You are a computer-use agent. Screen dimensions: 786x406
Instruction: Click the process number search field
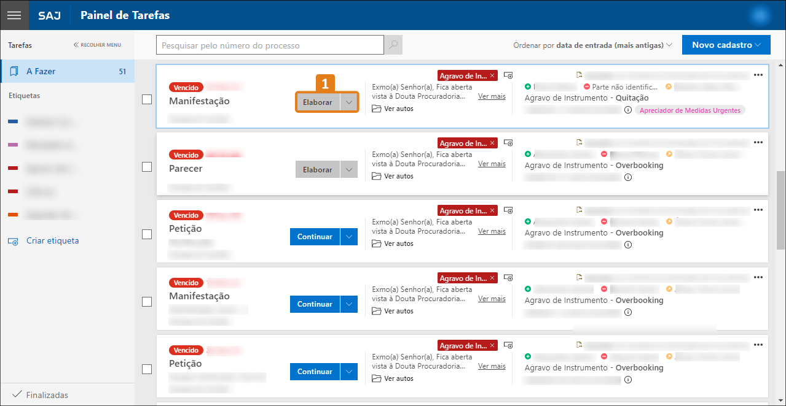[270, 45]
